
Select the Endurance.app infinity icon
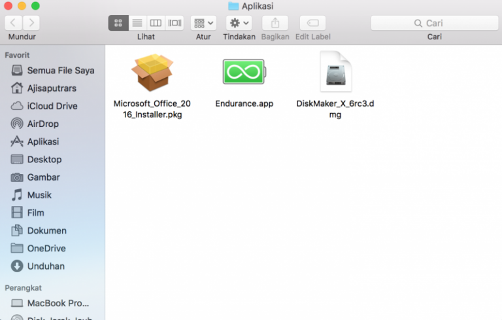click(x=244, y=71)
